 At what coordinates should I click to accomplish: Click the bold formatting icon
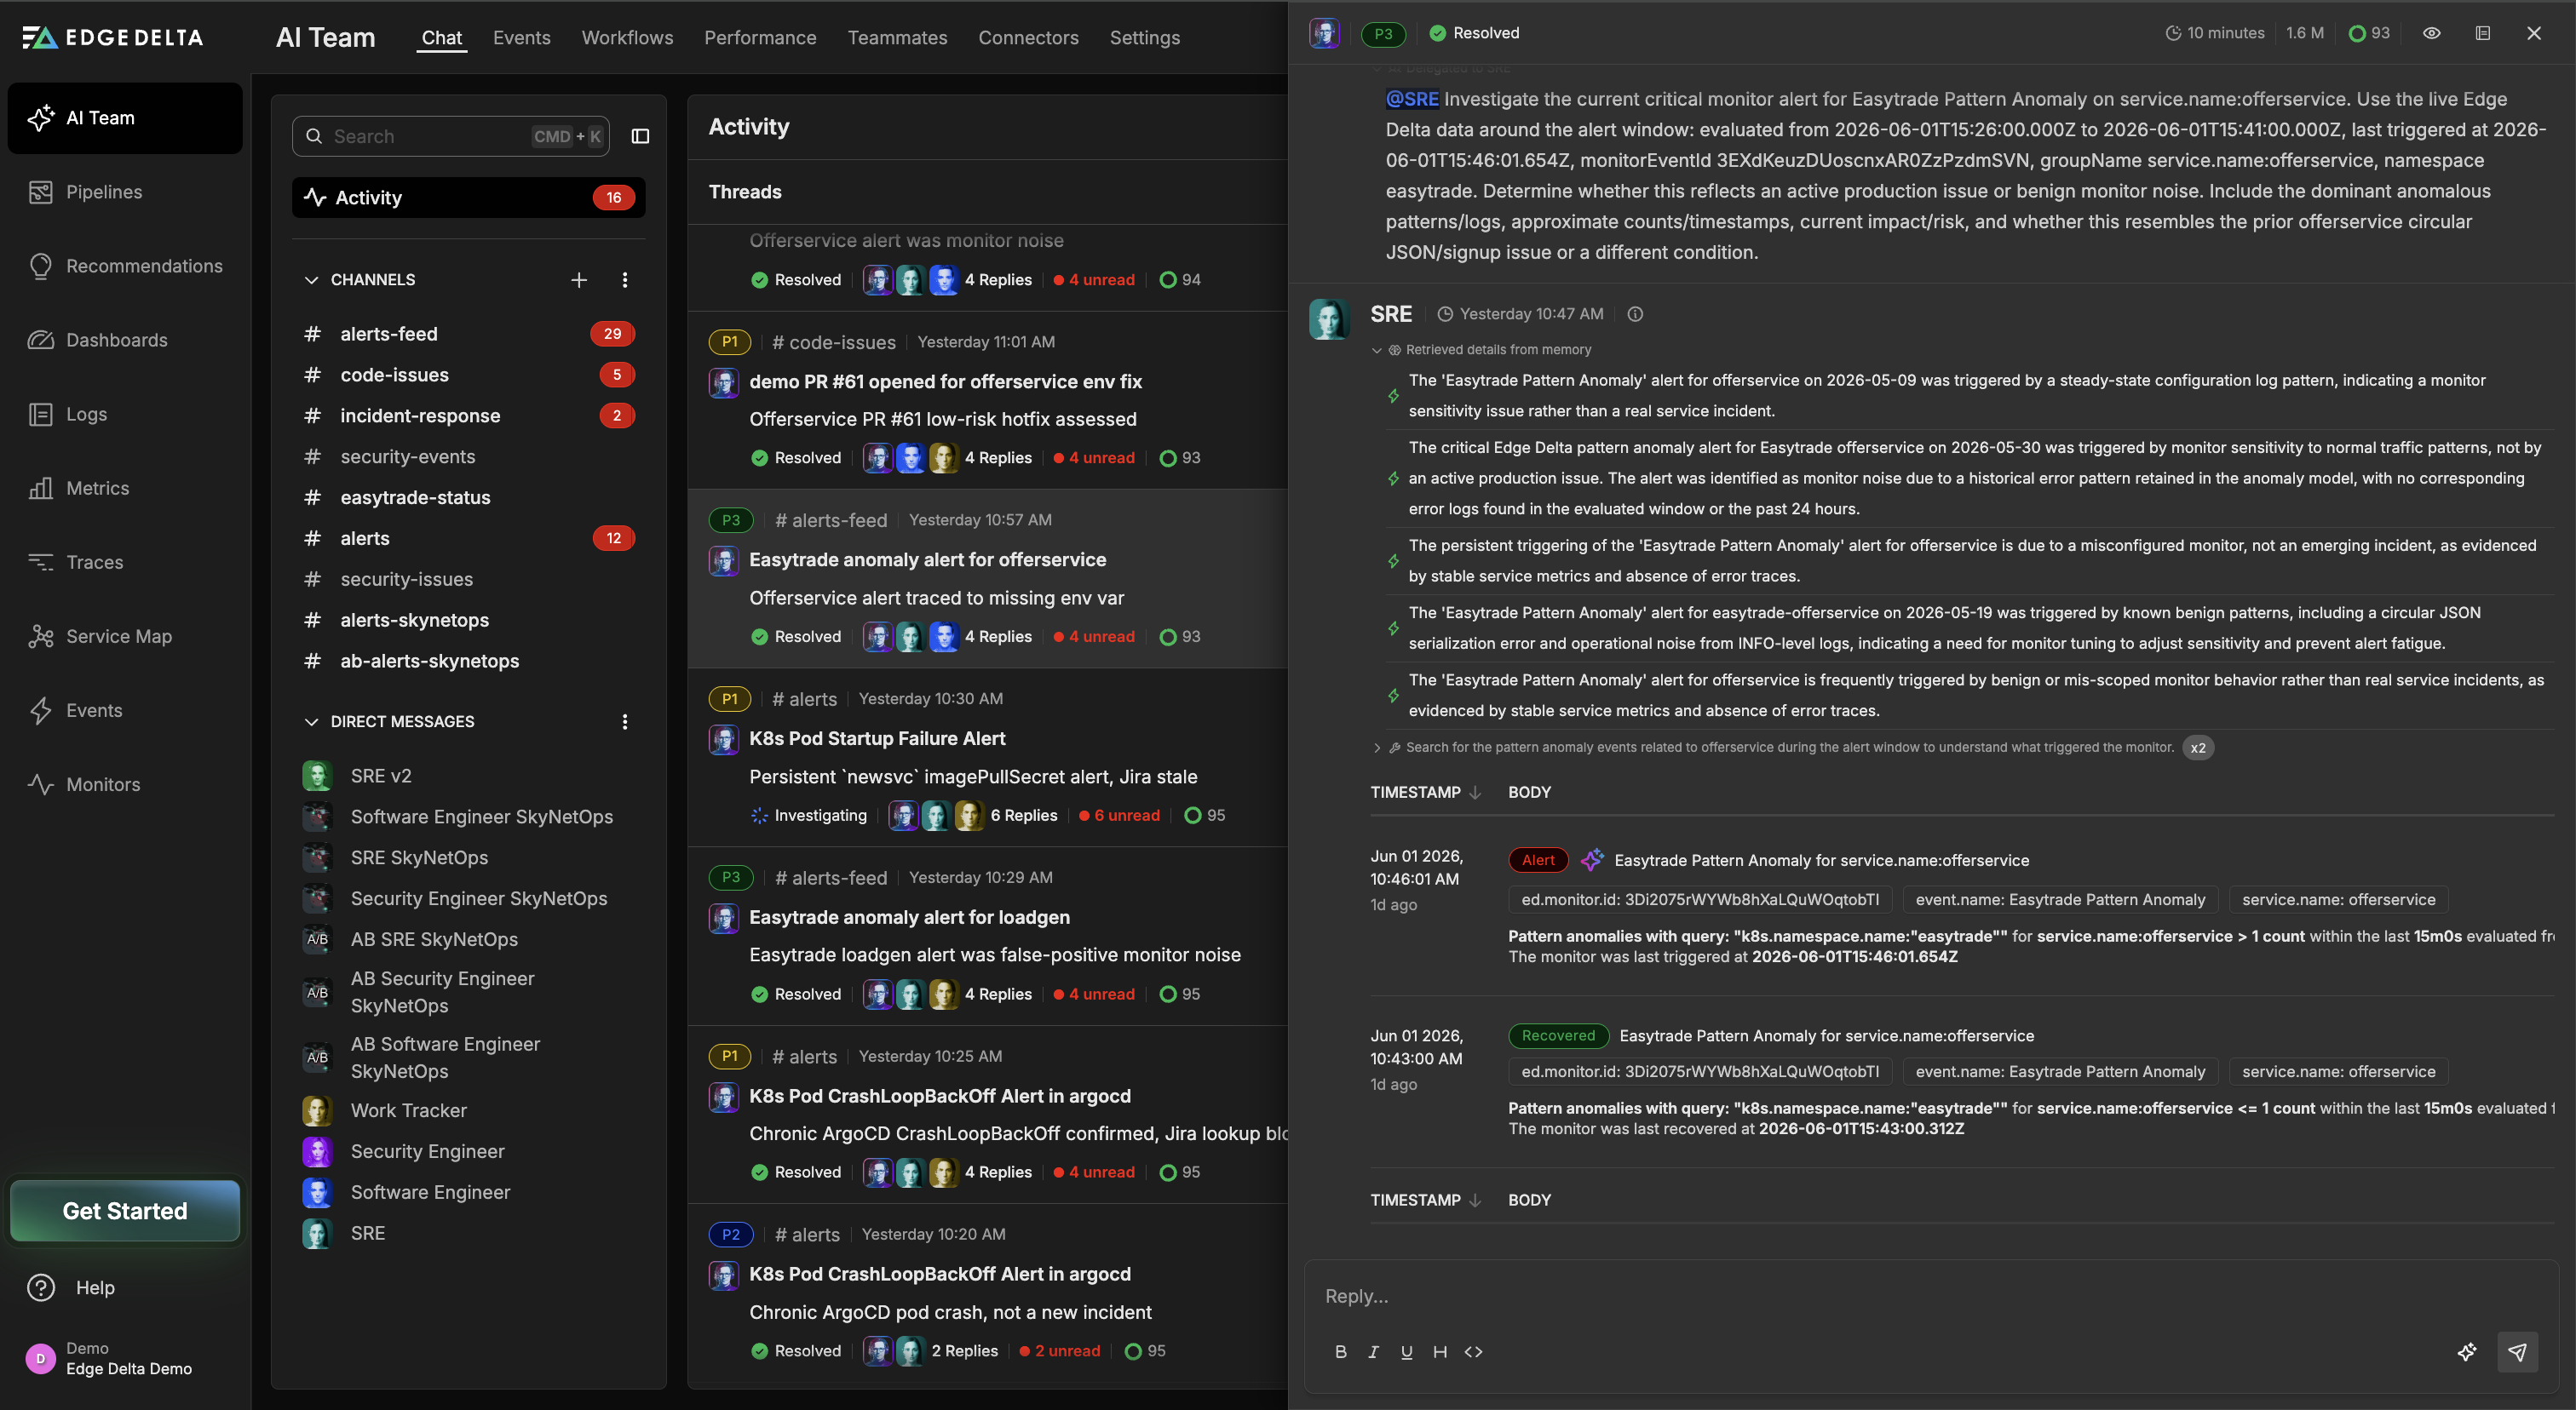pos(1340,1351)
